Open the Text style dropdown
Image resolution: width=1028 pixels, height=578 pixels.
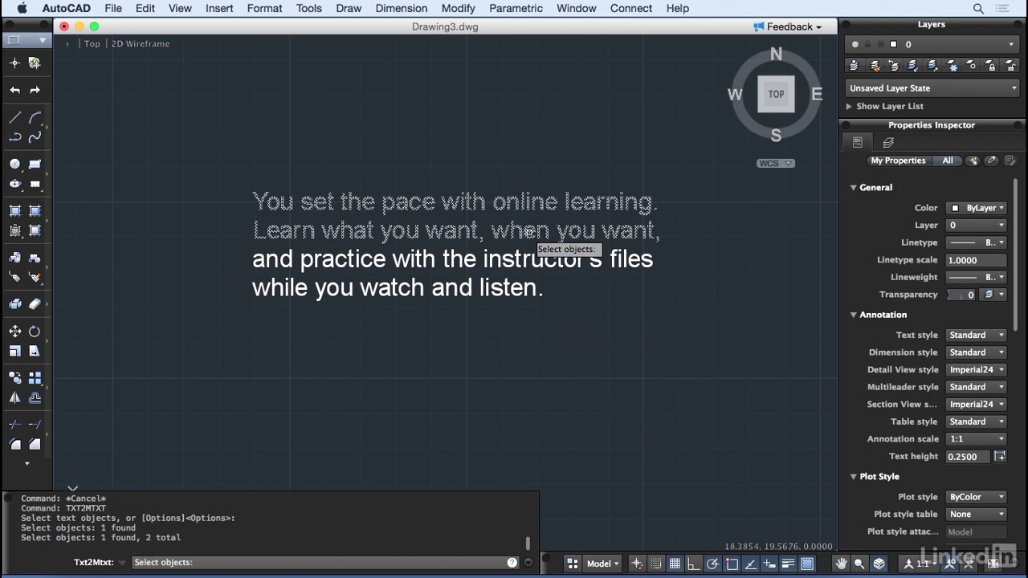[x=976, y=335]
